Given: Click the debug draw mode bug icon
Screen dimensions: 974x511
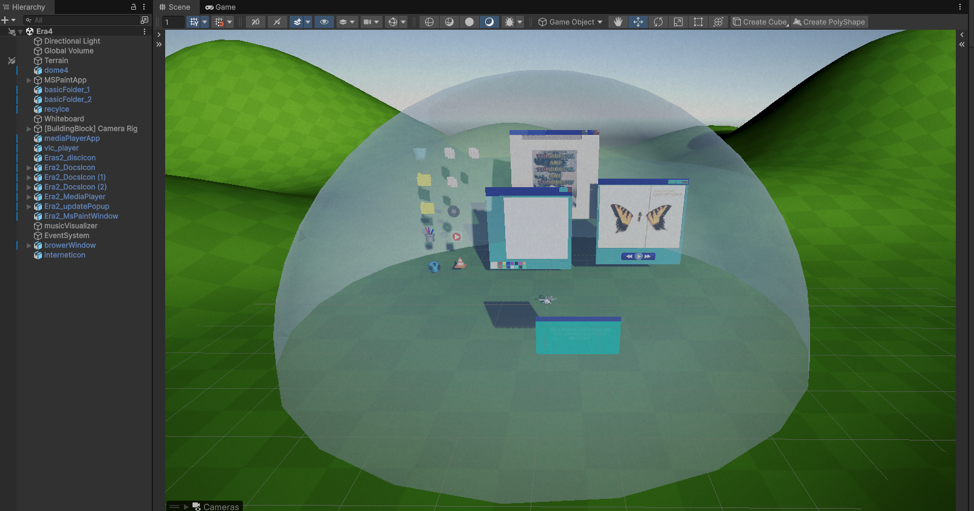Looking at the screenshot, I should pyautogui.click(x=509, y=22).
